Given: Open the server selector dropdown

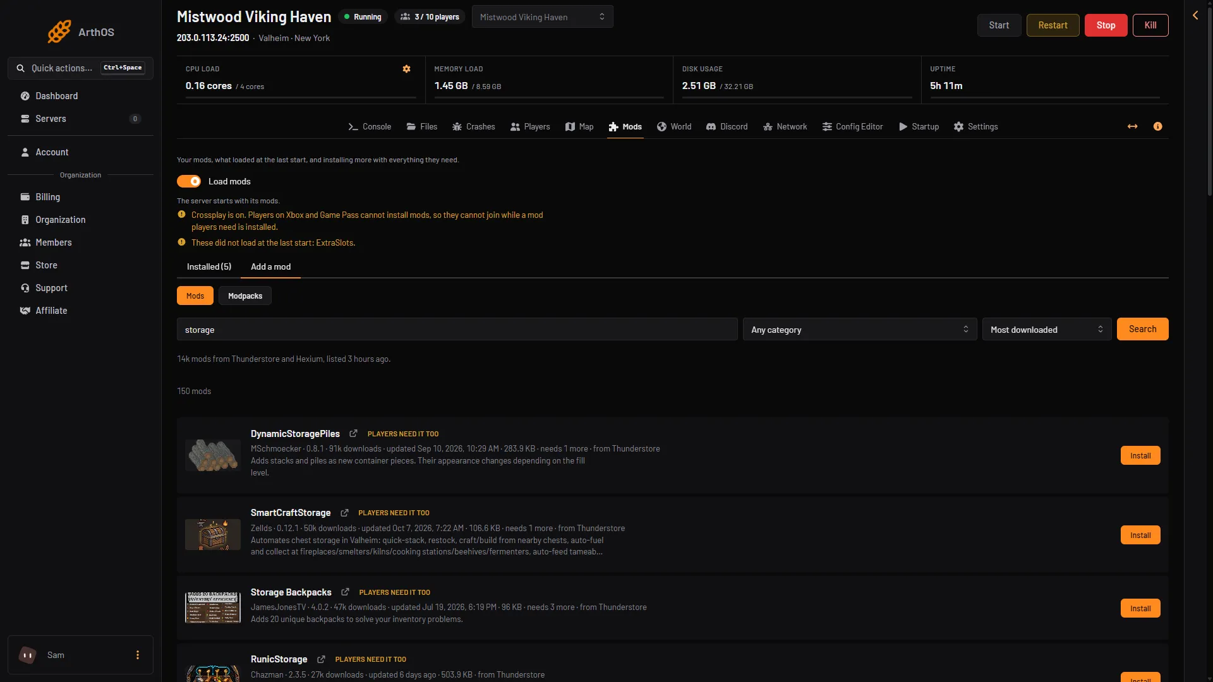Looking at the screenshot, I should [x=542, y=17].
